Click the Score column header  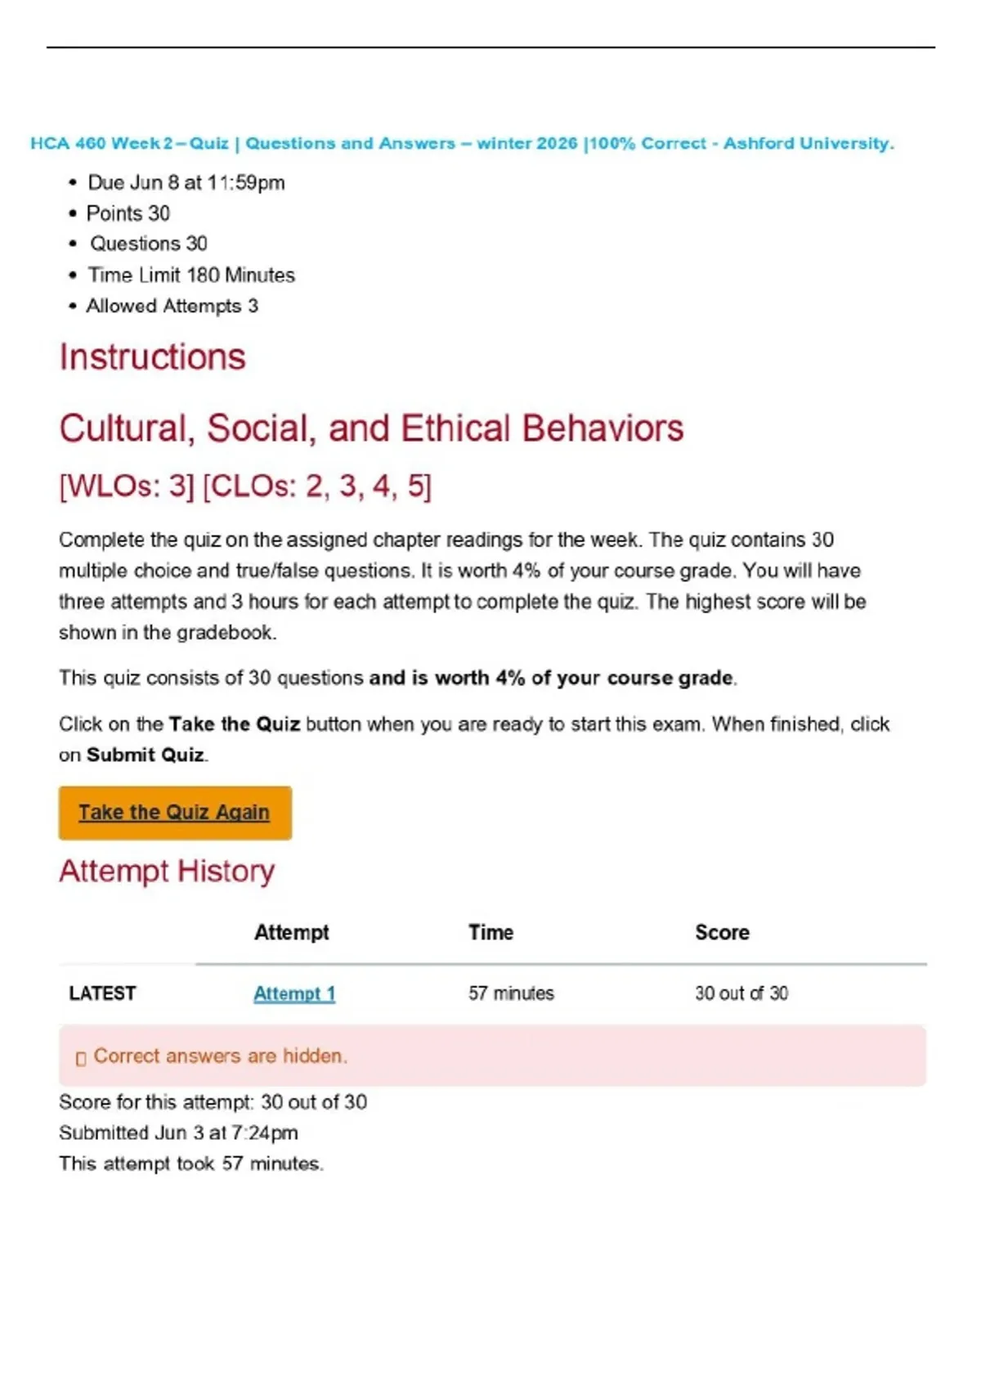click(722, 932)
